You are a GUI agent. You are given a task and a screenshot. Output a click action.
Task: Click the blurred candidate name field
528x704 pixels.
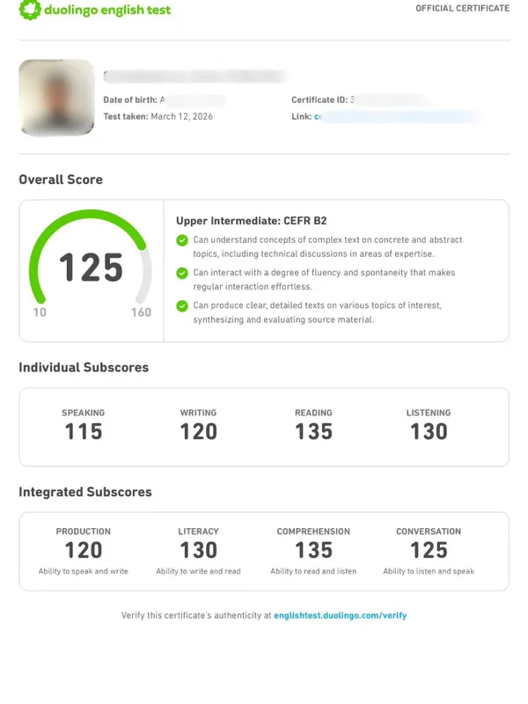click(195, 77)
